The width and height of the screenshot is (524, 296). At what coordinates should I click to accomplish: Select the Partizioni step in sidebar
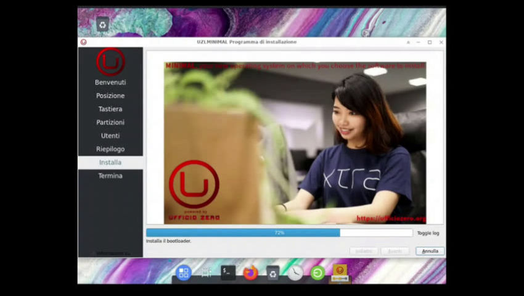tap(110, 122)
